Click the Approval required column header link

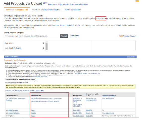109,96
